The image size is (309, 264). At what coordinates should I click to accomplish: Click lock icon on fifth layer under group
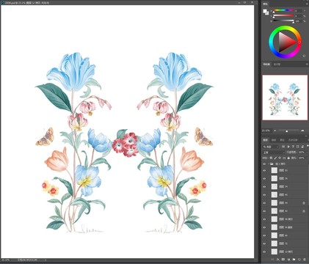pos(304,203)
